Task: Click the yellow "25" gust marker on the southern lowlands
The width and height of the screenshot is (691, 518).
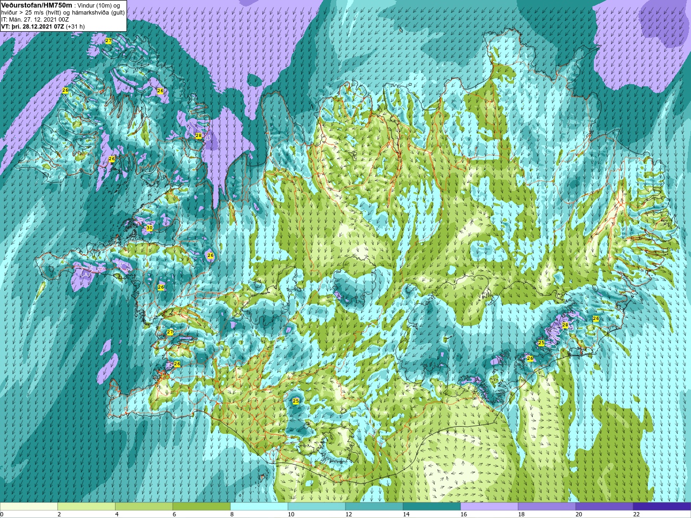Action: tap(296, 401)
